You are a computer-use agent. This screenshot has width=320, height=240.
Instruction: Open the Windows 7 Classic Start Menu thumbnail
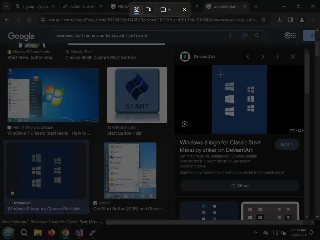[53, 95]
